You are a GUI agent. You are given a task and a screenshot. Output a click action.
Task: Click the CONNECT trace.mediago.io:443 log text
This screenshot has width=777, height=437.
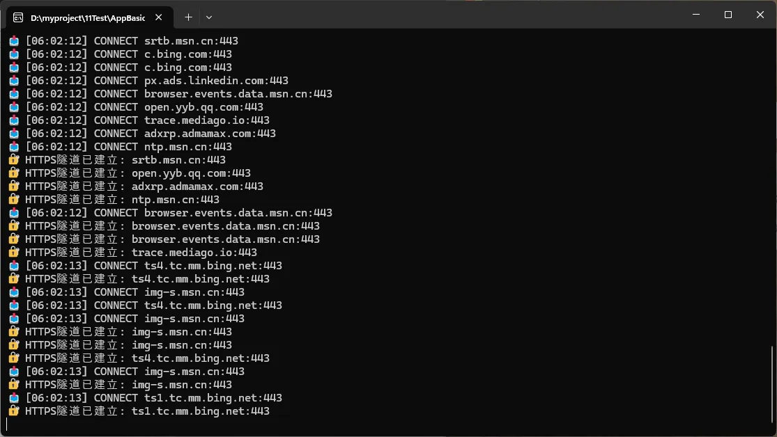[x=181, y=120]
